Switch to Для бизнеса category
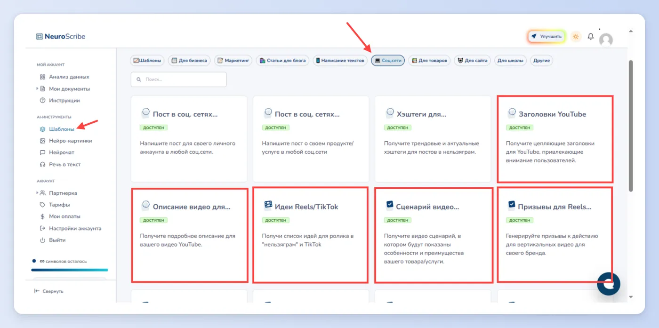 tap(189, 61)
